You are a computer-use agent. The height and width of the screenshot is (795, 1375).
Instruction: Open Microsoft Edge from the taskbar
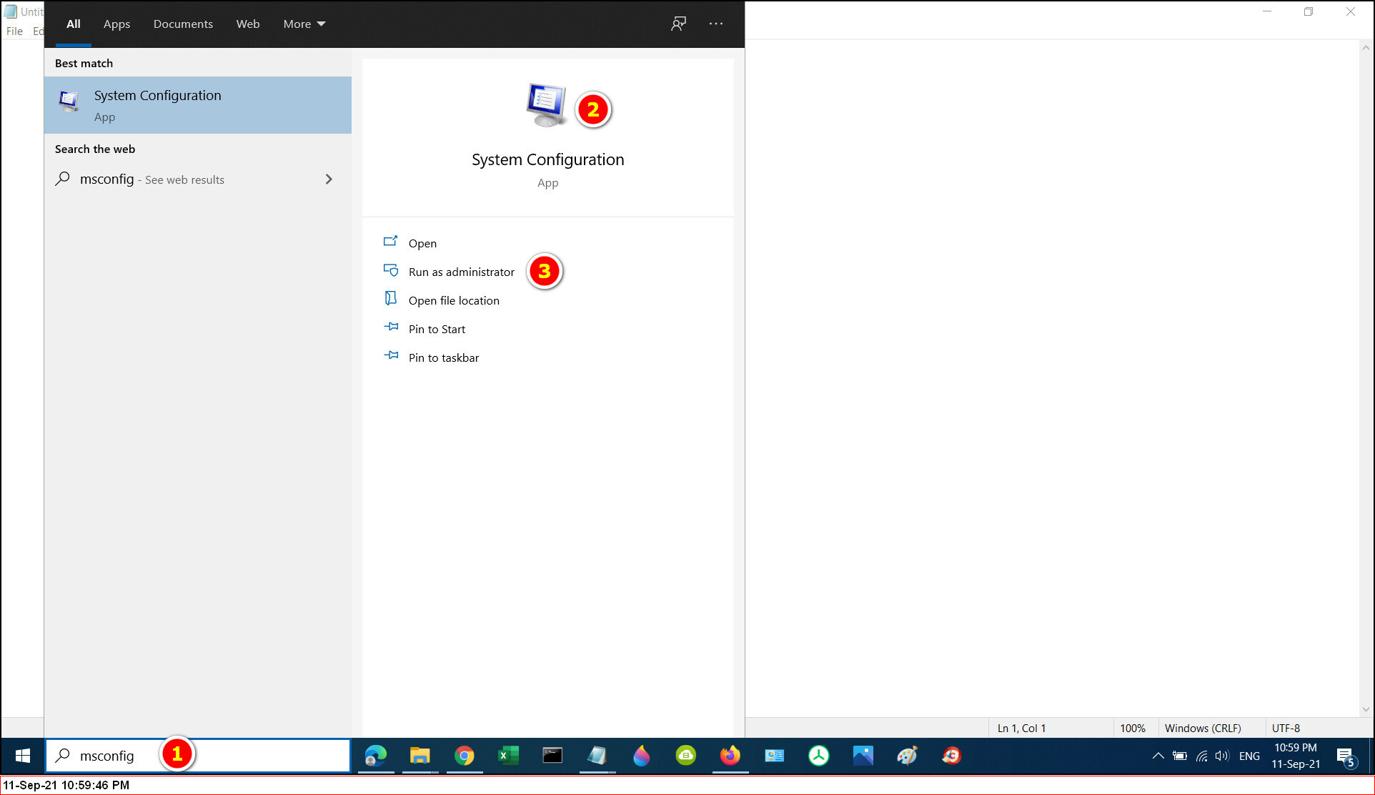tap(376, 756)
